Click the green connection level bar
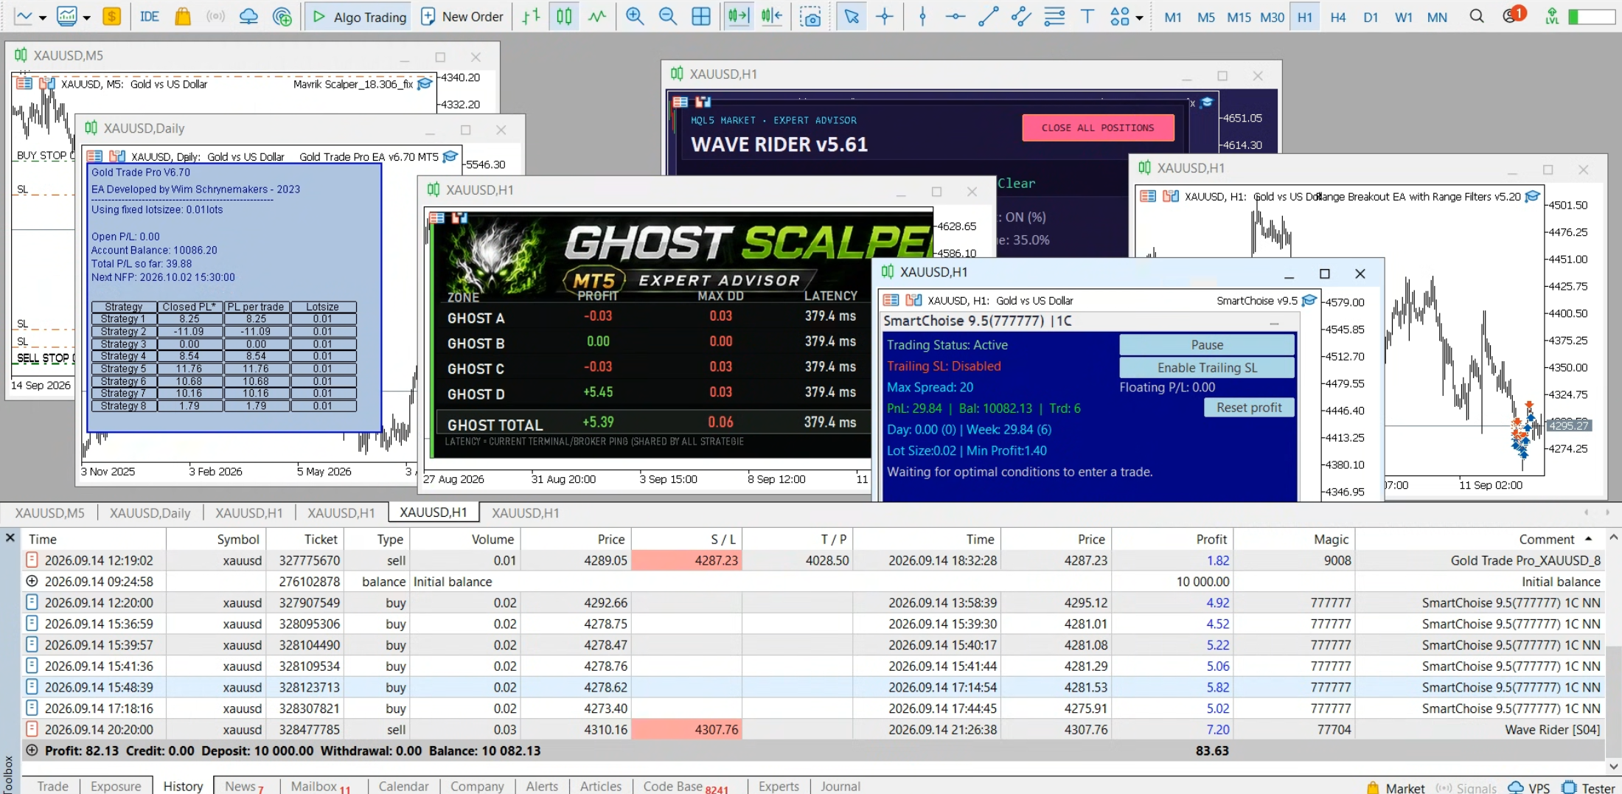Viewport: 1622px width, 794px height. (1592, 16)
